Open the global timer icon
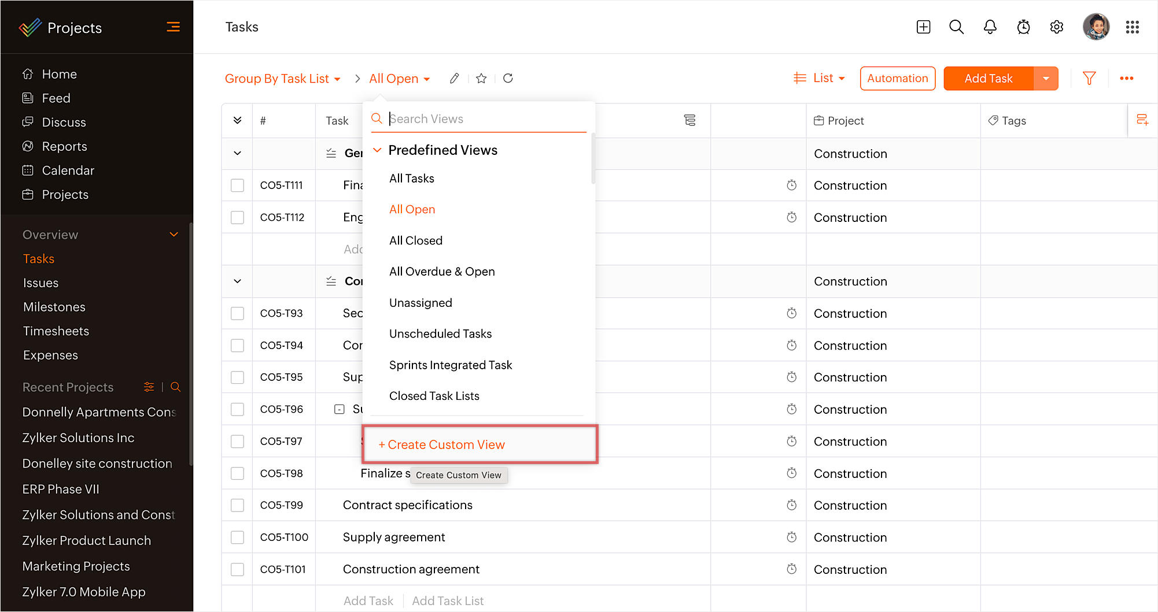This screenshot has width=1158, height=612. [1023, 27]
